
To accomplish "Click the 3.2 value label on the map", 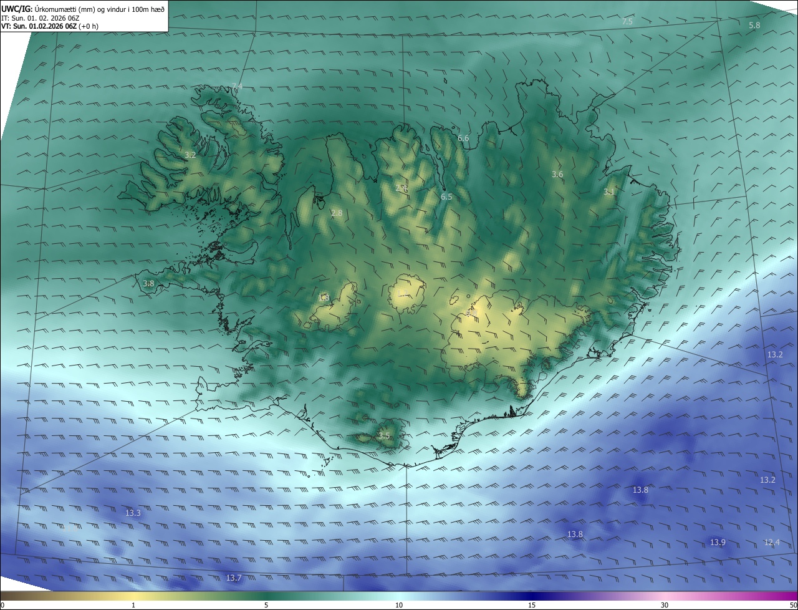I will 190,155.
